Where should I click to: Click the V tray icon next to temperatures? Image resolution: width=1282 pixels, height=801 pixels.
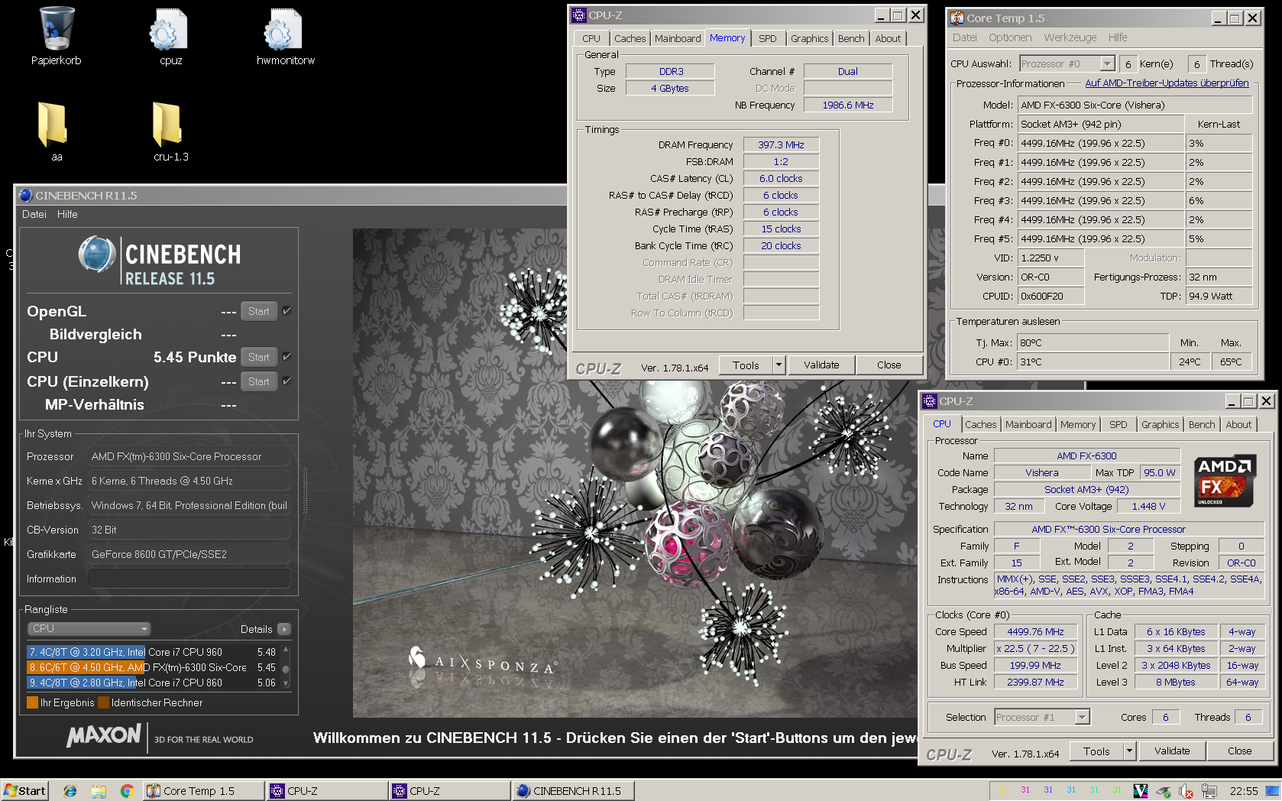tap(1140, 791)
